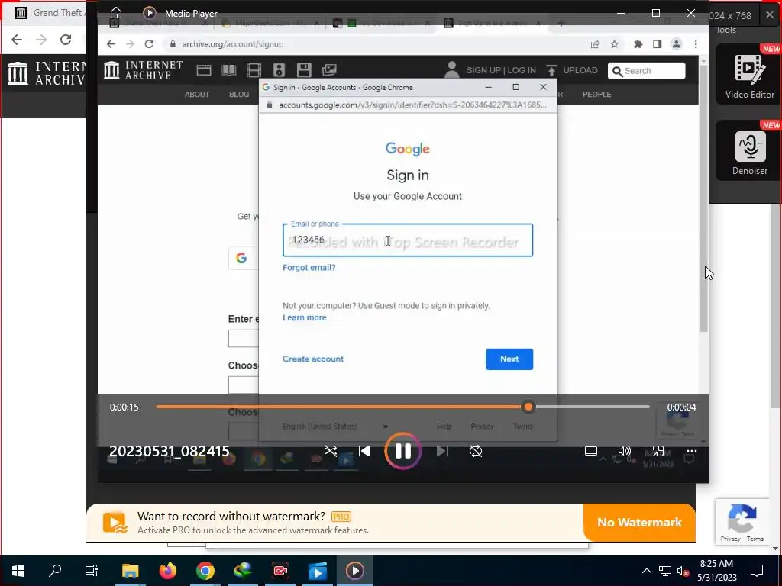Open the Audio (speaker) icon
This screenshot has width=782, height=586.
coord(279,70)
